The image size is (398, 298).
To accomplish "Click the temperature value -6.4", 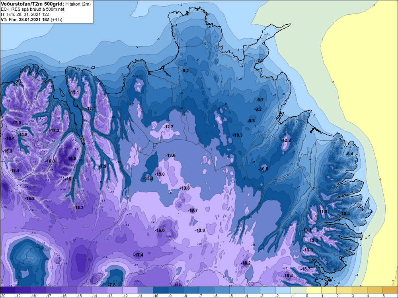I will coord(349,154).
